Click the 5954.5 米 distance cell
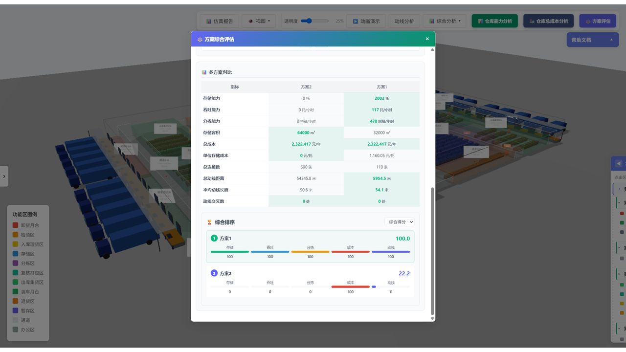626x352 pixels. 382,178
